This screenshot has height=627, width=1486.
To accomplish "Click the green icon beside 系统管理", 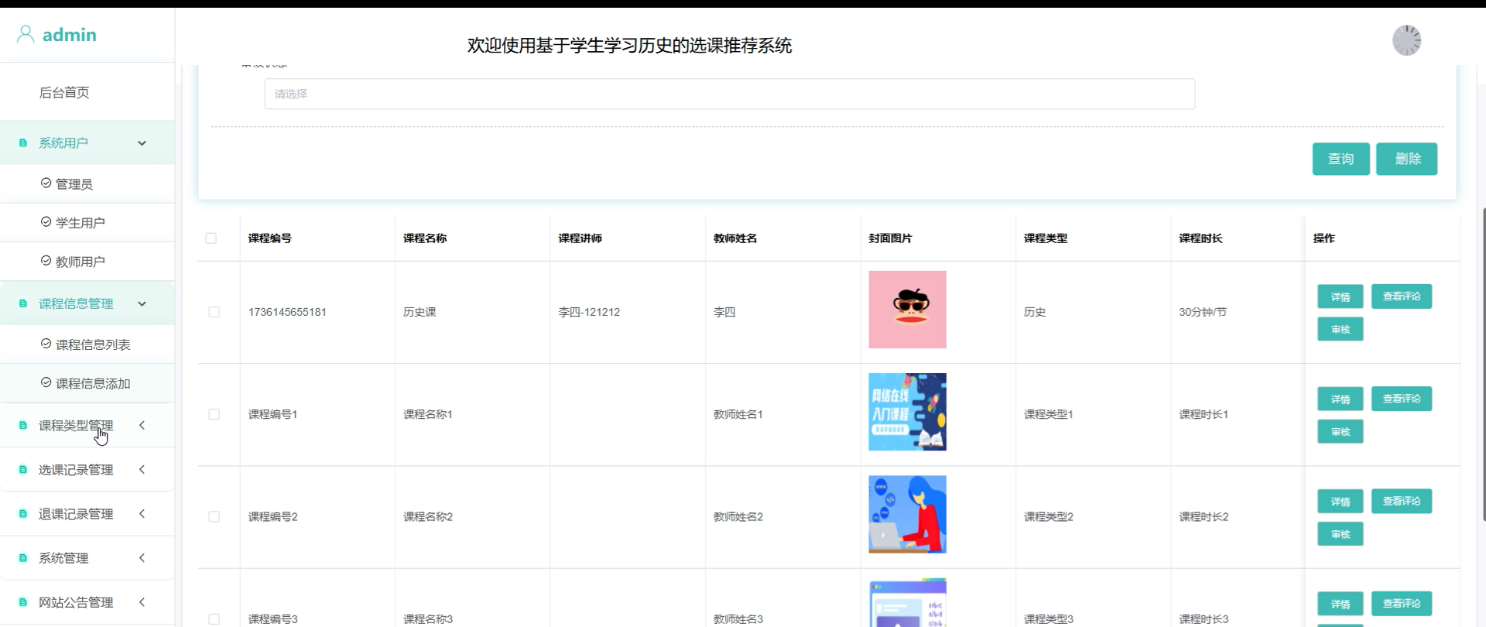I will pyautogui.click(x=23, y=558).
